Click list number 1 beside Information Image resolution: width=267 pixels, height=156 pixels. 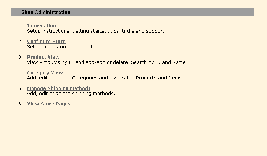click(x=20, y=26)
